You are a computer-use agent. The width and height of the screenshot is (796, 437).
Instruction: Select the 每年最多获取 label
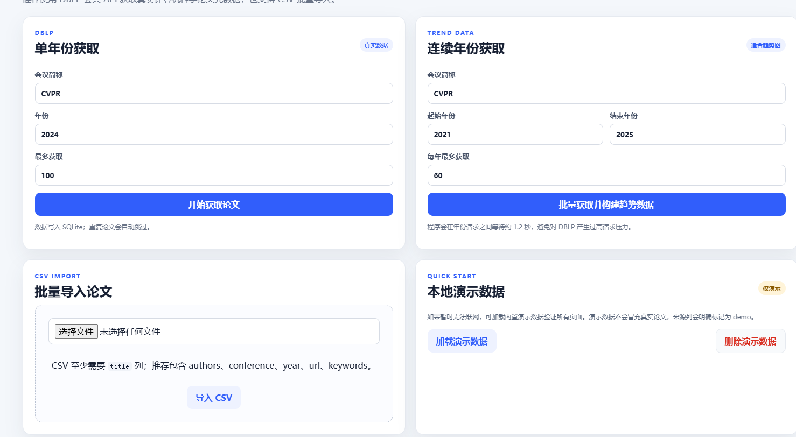point(449,157)
